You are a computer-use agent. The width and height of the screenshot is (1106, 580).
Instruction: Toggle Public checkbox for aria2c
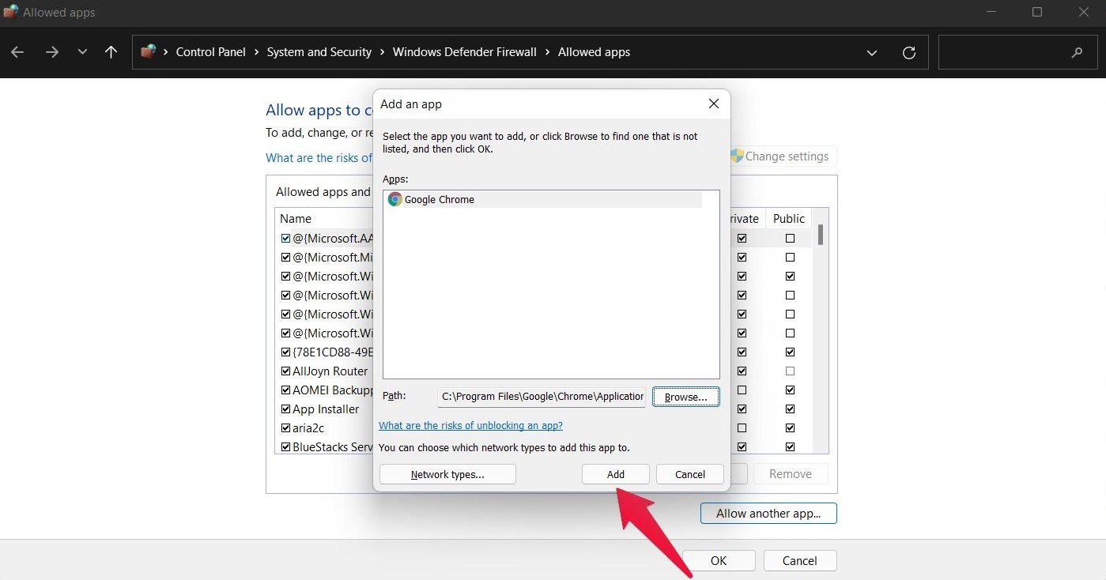pyautogui.click(x=790, y=428)
